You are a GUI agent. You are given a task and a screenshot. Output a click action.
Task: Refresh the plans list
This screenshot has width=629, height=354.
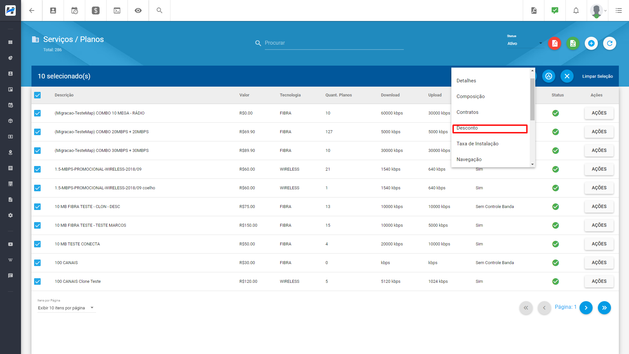coord(610,43)
